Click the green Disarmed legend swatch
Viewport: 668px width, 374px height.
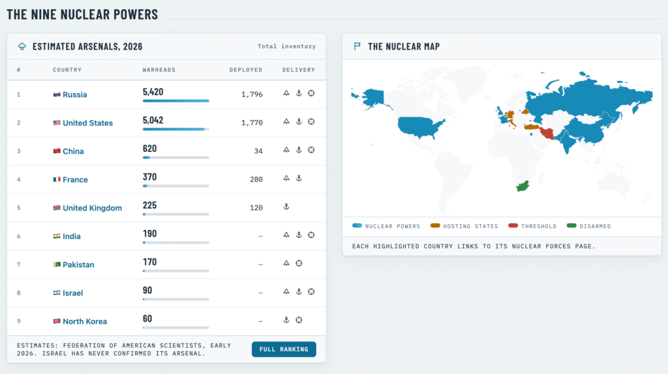pos(571,225)
